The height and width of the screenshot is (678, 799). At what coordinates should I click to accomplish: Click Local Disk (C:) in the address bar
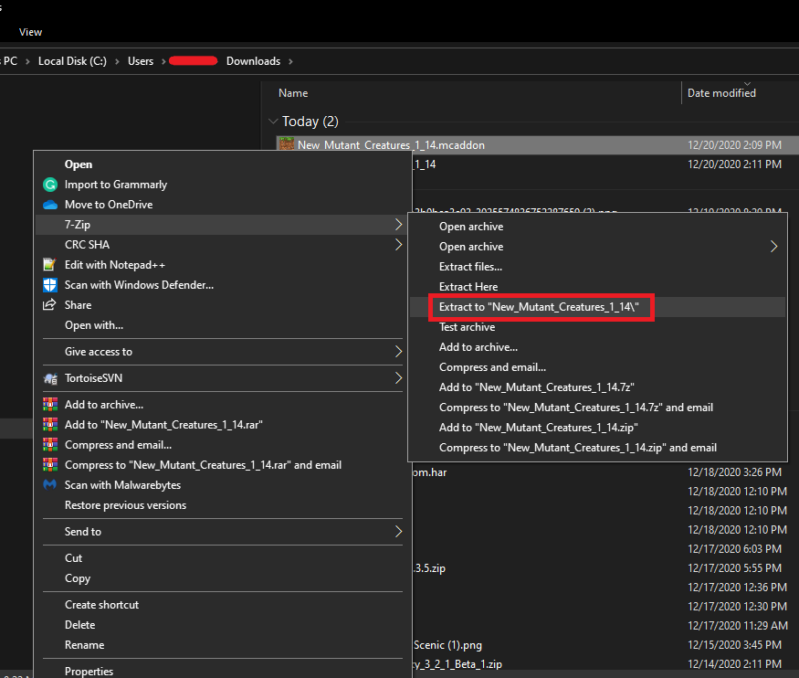(x=72, y=60)
